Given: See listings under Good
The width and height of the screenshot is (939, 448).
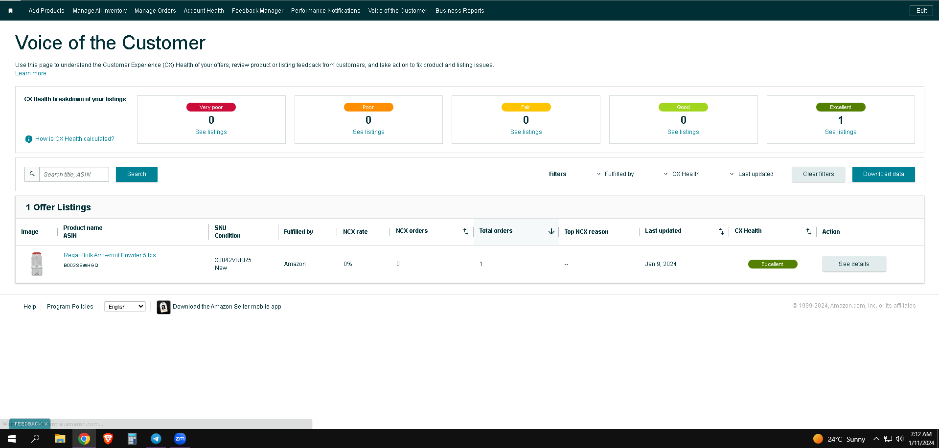Looking at the screenshot, I should [x=683, y=132].
